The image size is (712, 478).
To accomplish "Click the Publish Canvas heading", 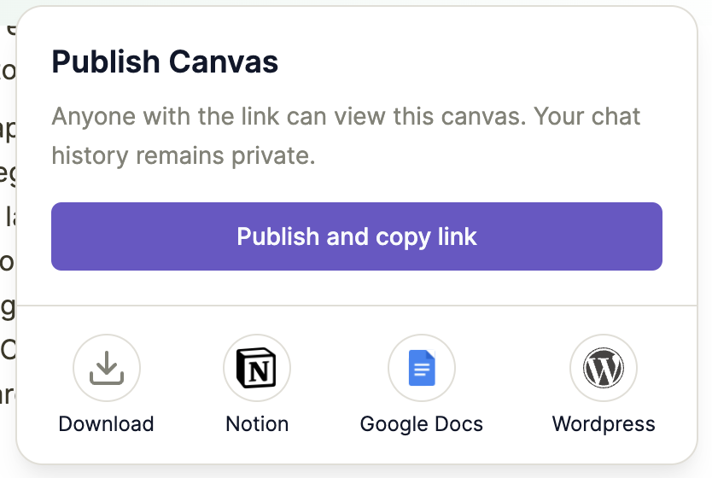I will 166,62.
